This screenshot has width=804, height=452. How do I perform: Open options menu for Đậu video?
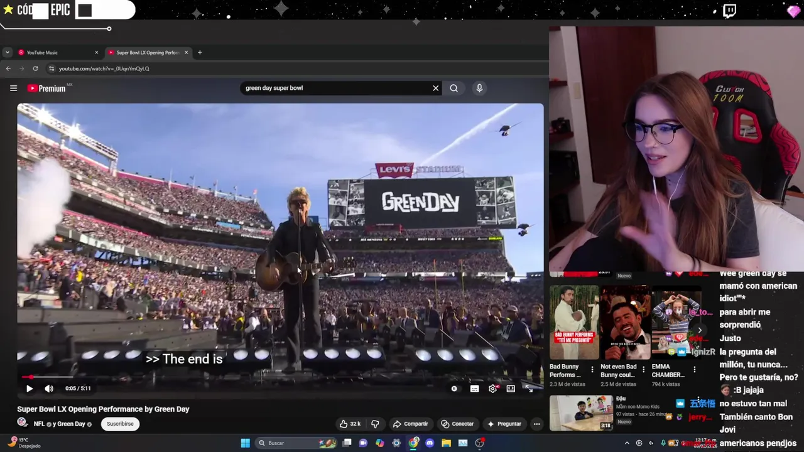pyautogui.click(x=698, y=400)
